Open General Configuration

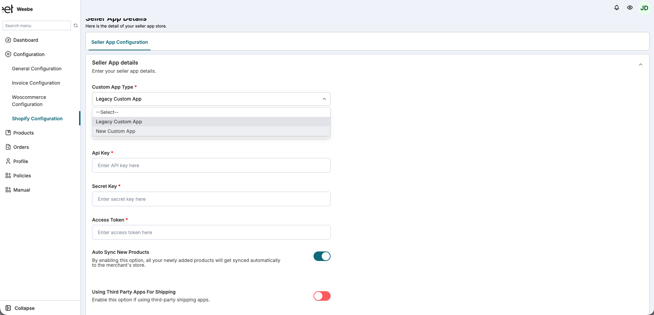pyautogui.click(x=36, y=68)
